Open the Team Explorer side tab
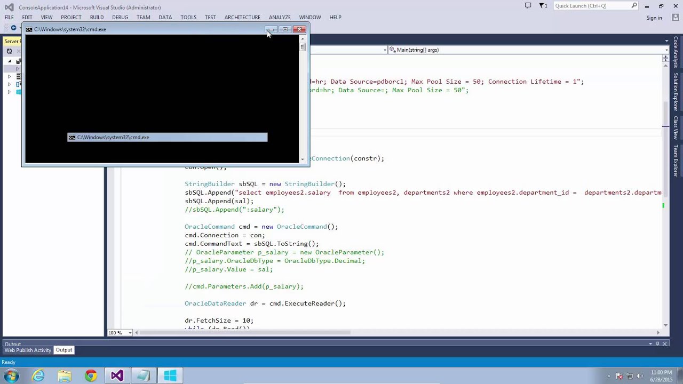This screenshot has height=384, width=683. pos(676,161)
